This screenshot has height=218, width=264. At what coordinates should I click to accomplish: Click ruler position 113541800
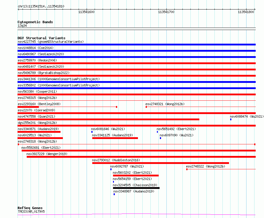click(x=246, y=12)
